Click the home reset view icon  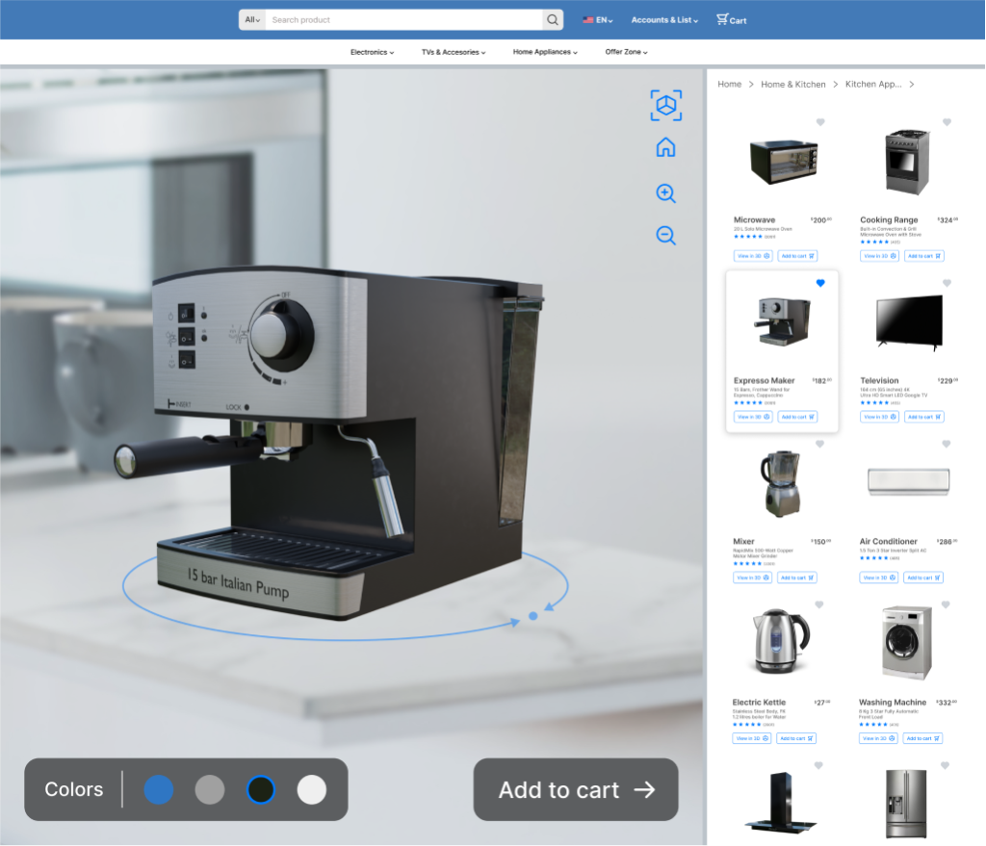pos(665,147)
